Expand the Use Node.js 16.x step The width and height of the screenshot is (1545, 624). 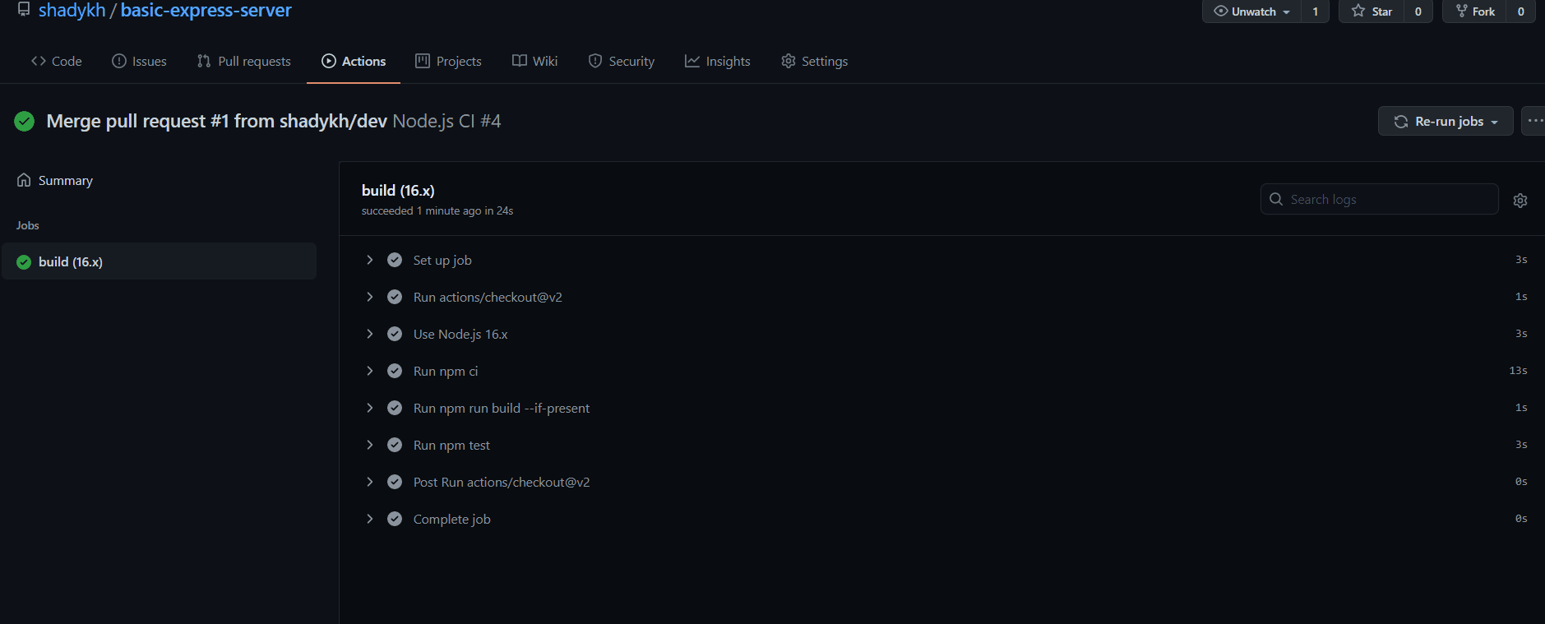[369, 334]
